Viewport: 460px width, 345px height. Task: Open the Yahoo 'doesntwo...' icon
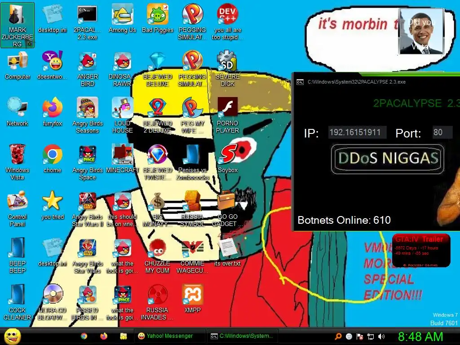[53, 66]
